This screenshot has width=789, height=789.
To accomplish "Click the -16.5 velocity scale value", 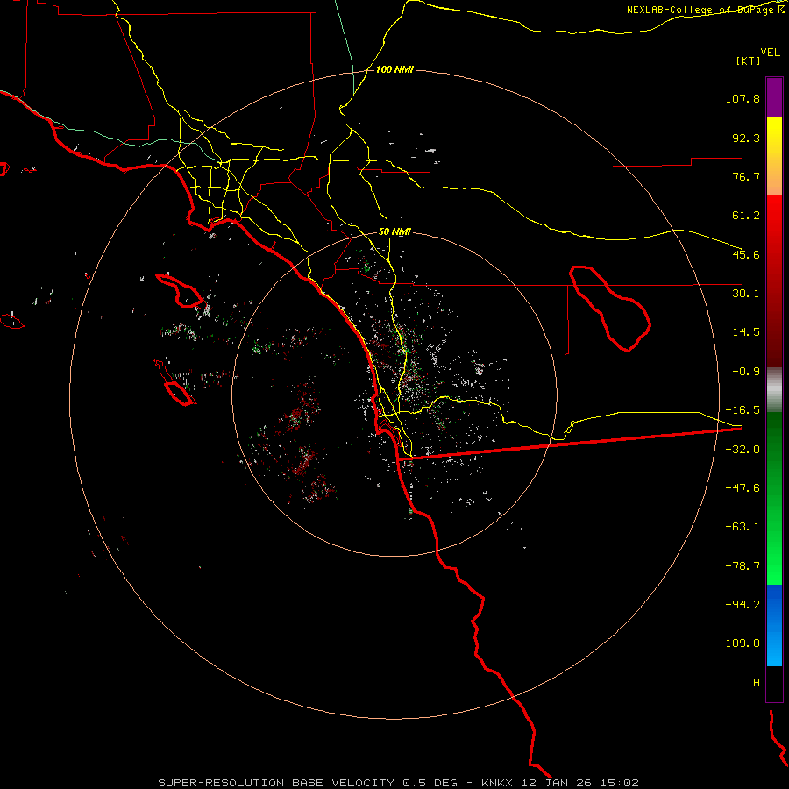I will tap(743, 410).
